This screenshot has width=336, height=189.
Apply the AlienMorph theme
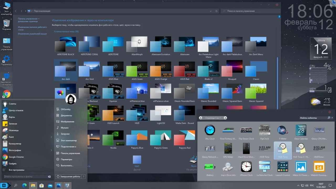(x=137, y=46)
